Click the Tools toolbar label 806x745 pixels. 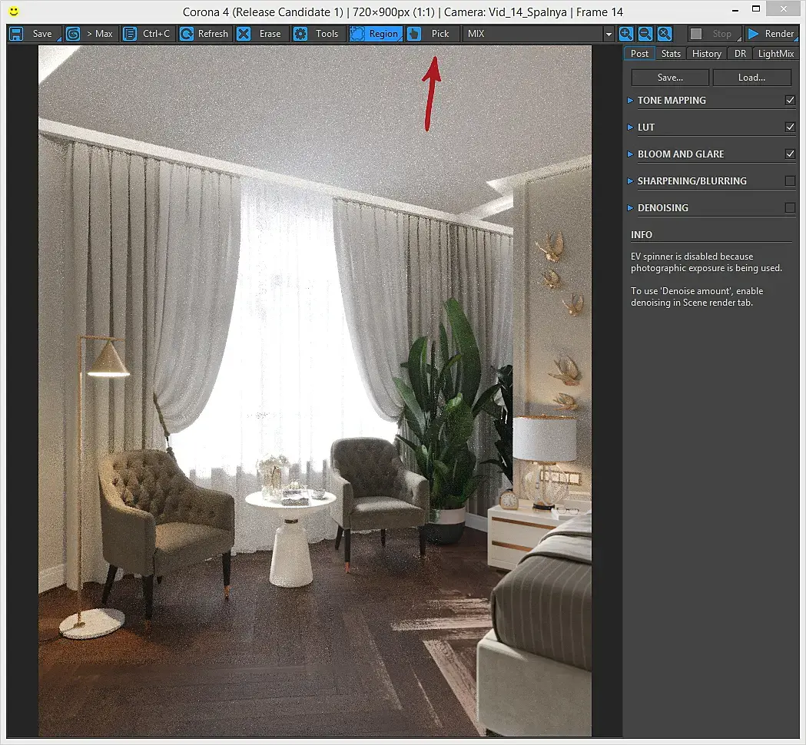(327, 34)
